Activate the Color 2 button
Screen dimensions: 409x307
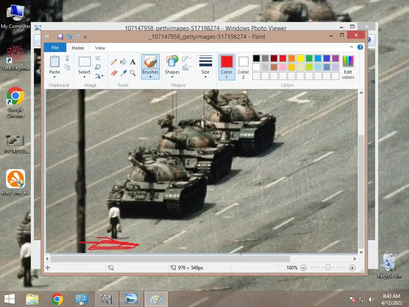pyautogui.click(x=243, y=67)
